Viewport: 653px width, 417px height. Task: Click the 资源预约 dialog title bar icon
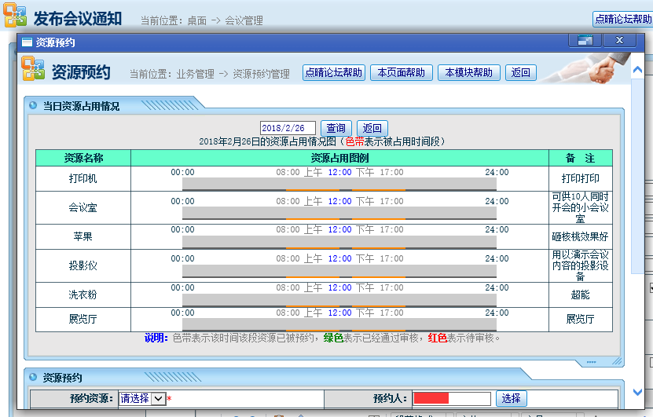pos(26,42)
